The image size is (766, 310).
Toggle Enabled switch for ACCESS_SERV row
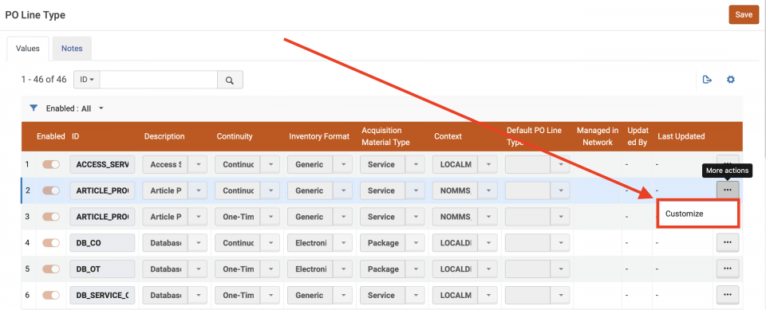(x=51, y=164)
